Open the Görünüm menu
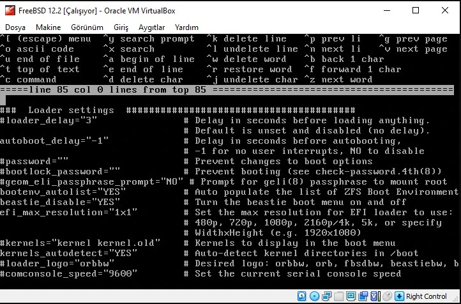This screenshot has height=304, width=461. (x=87, y=27)
